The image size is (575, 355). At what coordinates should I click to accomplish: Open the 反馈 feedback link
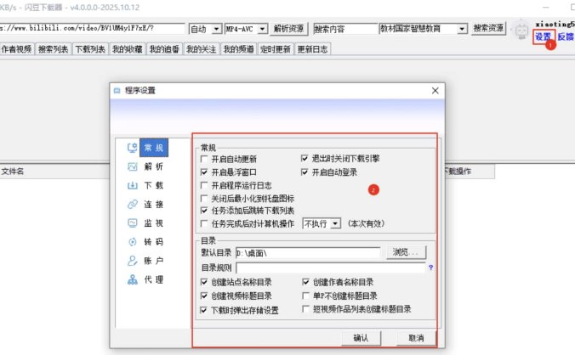pyautogui.click(x=566, y=37)
